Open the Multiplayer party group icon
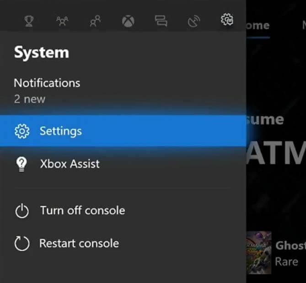Image resolution: width=306 pixels, height=283 pixels. coord(62,21)
